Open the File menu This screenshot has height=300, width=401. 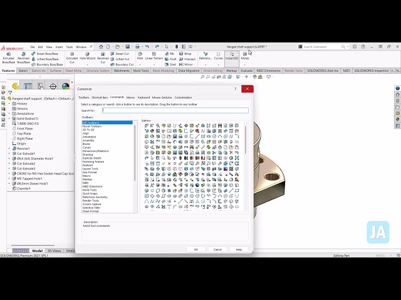(33, 47)
